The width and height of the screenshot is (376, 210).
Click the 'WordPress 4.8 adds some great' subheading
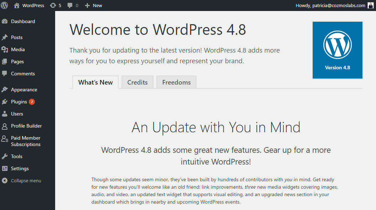click(x=216, y=156)
